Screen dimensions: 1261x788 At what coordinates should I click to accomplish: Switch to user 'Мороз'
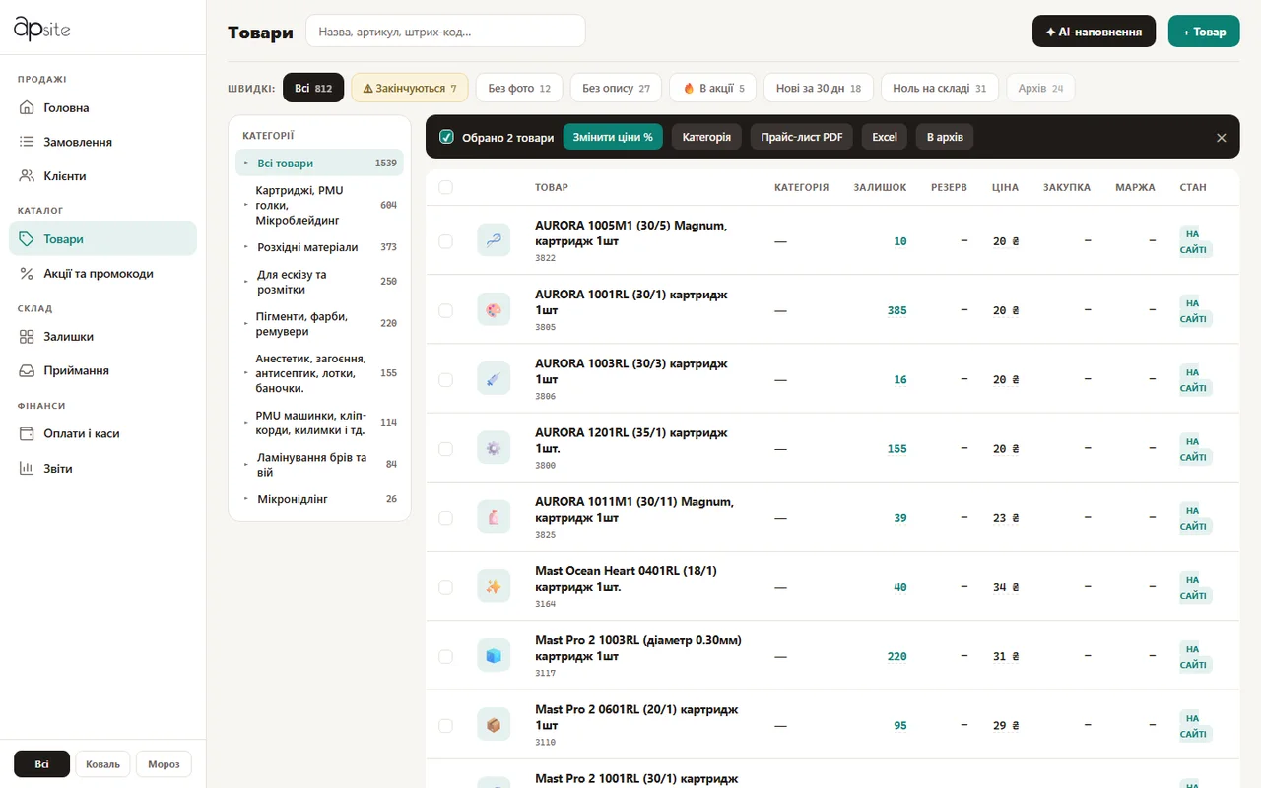click(x=164, y=764)
